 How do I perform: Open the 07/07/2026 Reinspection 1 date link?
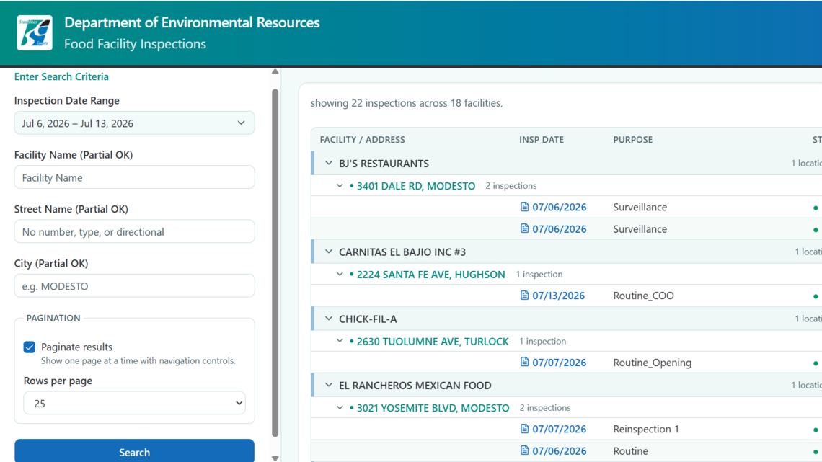point(560,429)
